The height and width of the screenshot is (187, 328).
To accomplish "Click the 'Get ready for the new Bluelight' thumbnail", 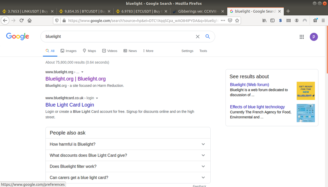I will [306, 91].
